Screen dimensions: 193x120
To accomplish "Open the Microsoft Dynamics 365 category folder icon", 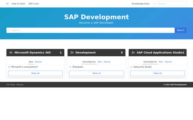I will click(11, 52).
